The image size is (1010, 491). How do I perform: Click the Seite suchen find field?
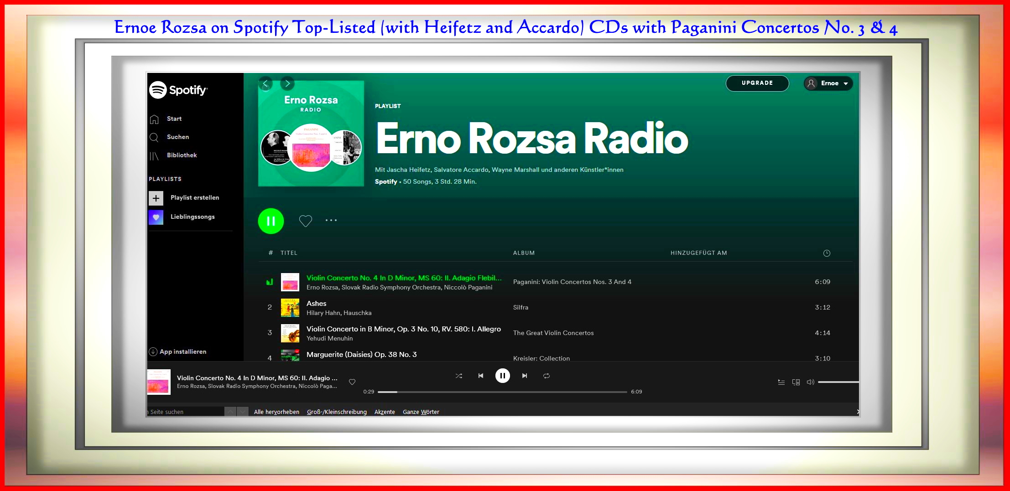point(185,412)
